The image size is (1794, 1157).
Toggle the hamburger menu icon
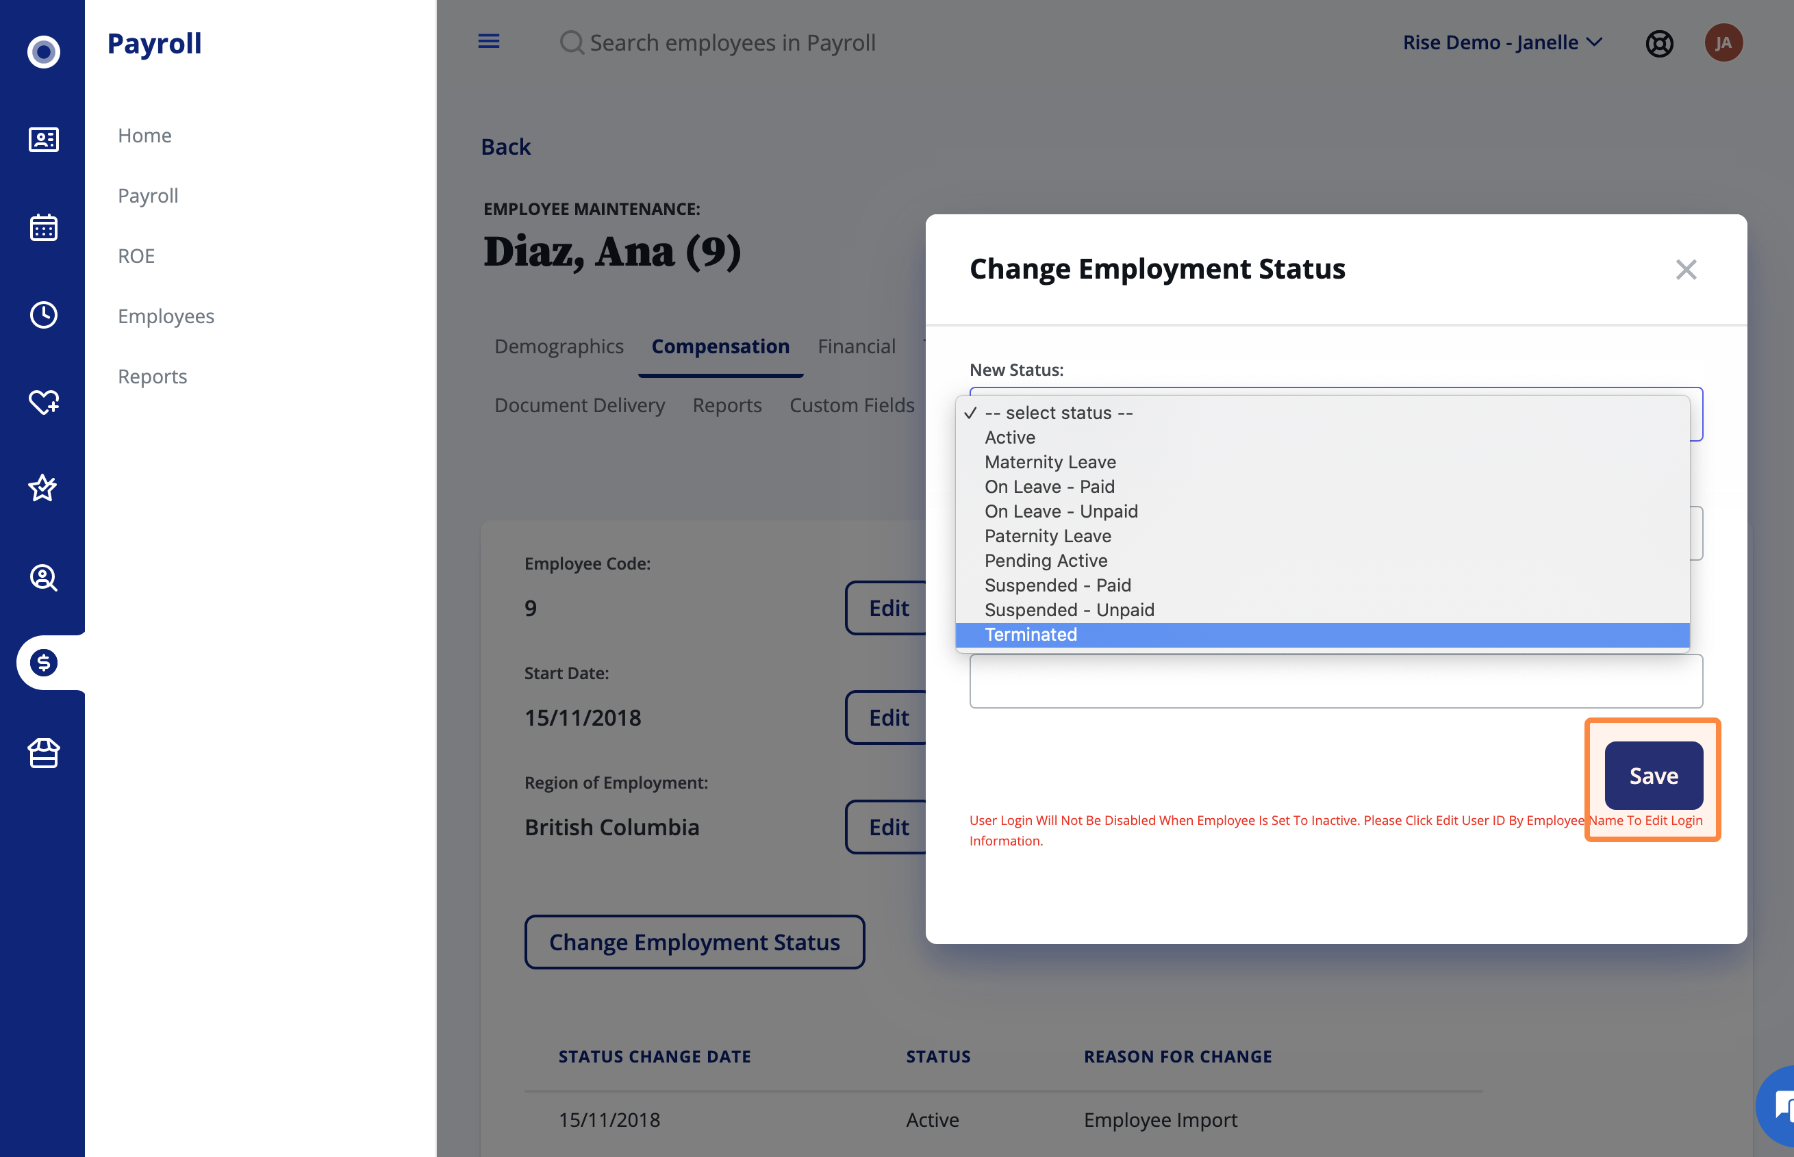click(489, 41)
